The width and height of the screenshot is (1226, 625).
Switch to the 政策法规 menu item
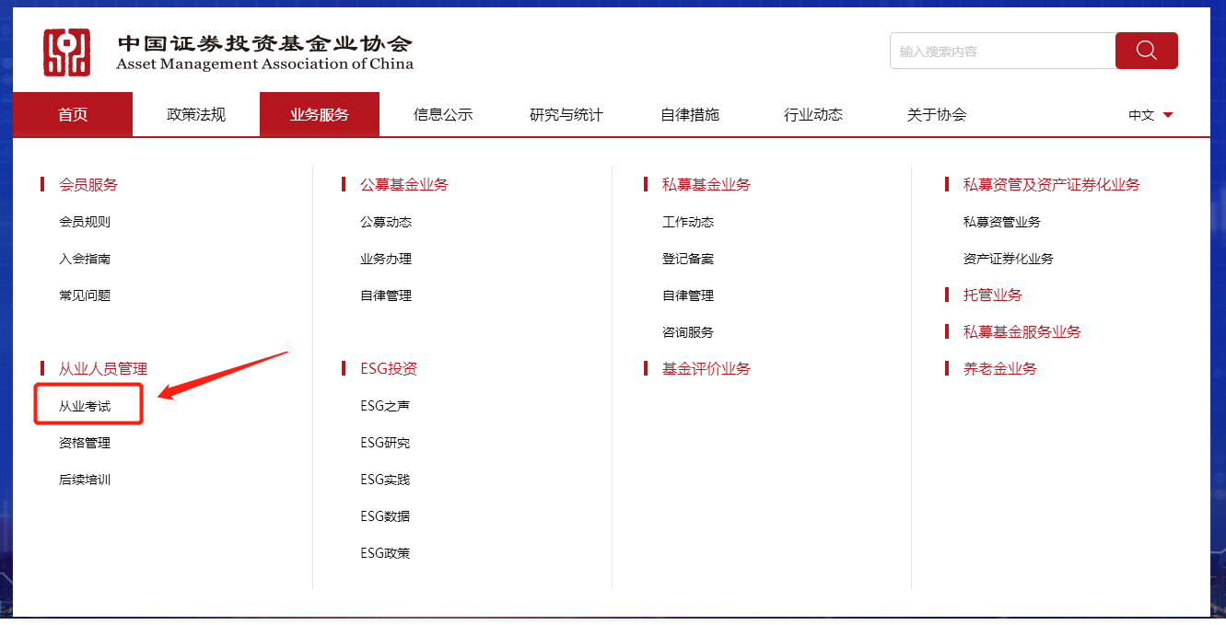pyautogui.click(x=196, y=114)
